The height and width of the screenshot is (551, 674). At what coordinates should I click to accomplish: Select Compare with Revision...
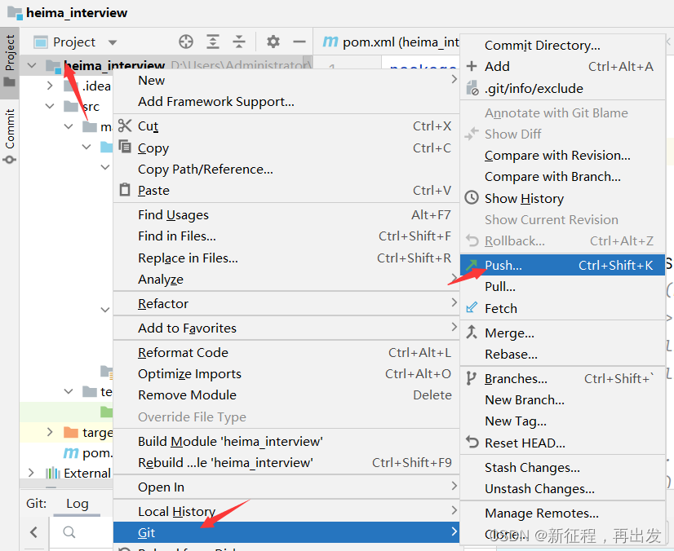(563, 156)
